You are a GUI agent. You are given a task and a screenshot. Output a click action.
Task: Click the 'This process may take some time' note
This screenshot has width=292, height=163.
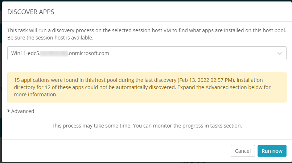point(147,126)
